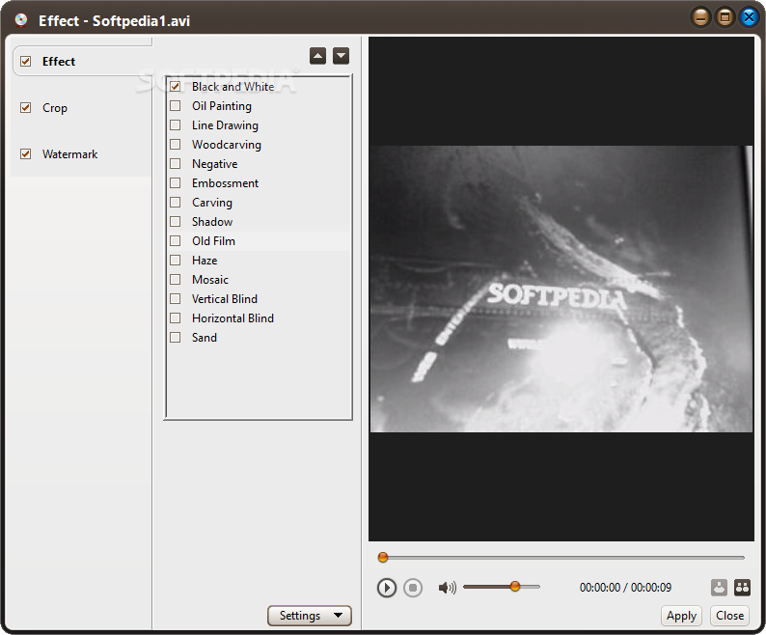
Task: Select the Sand label in list
Action: pyautogui.click(x=205, y=338)
